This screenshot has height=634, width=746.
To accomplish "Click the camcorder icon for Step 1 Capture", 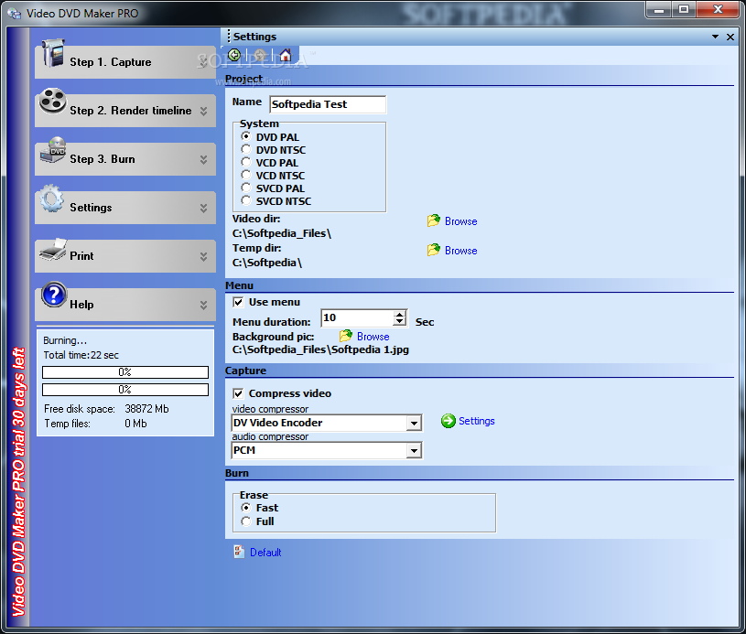I will pos(53,53).
